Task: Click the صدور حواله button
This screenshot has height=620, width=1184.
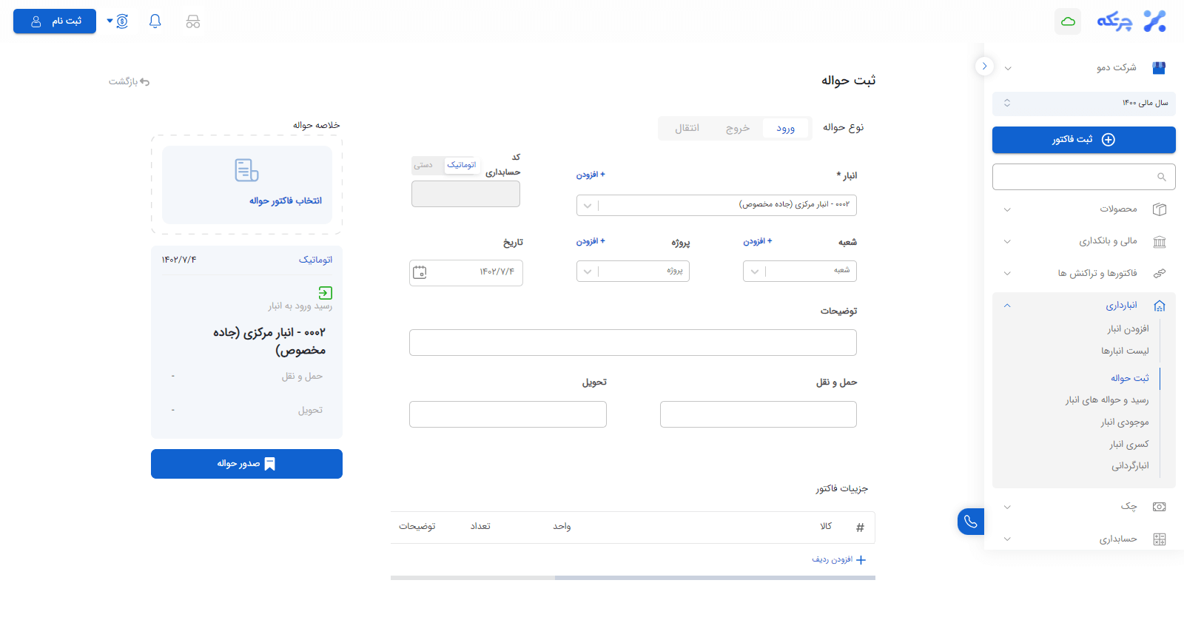Action: [x=246, y=464]
